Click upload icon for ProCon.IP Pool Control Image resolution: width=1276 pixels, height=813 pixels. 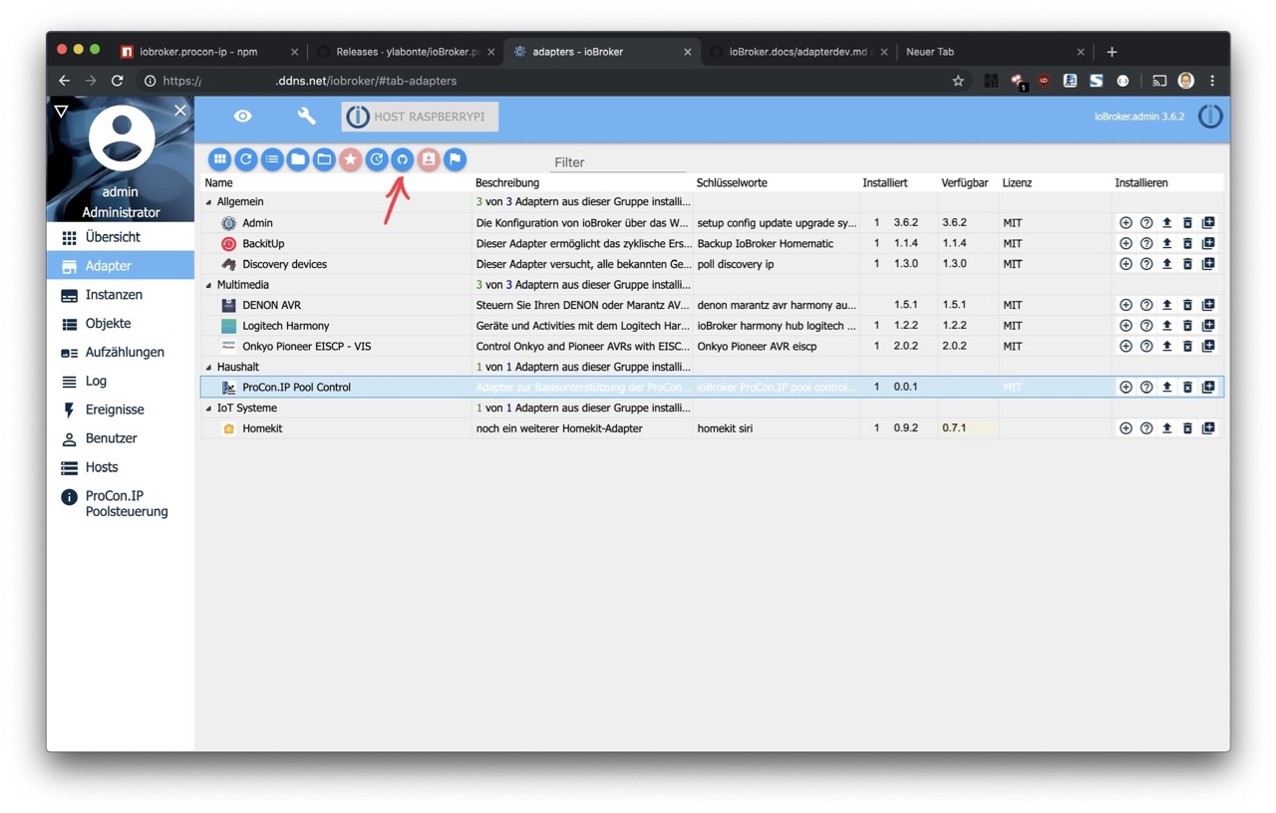(x=1166, y=387)
